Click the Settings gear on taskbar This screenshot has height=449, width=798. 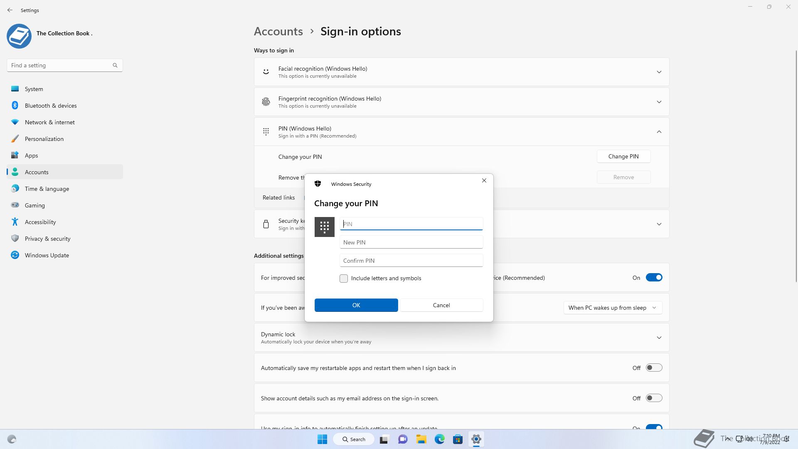click(476, 439)
